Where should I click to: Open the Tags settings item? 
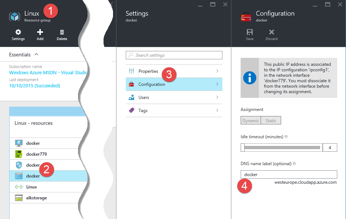coord(174,110)
